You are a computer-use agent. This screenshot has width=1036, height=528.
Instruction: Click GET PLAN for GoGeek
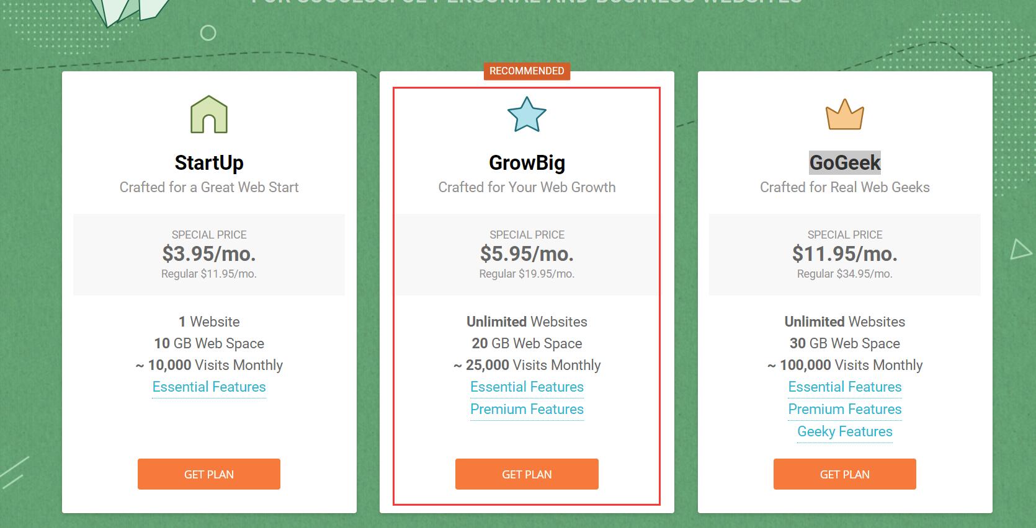pos(845,474)
